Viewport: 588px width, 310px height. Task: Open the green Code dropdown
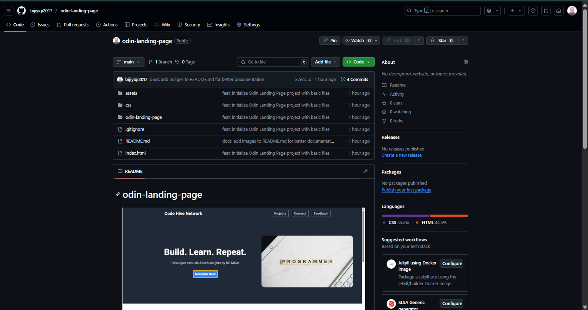tap(358, 62)
